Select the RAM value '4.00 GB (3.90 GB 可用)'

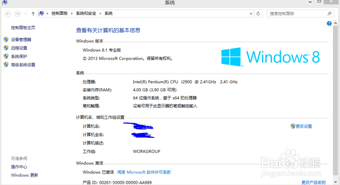coord(155,90)
